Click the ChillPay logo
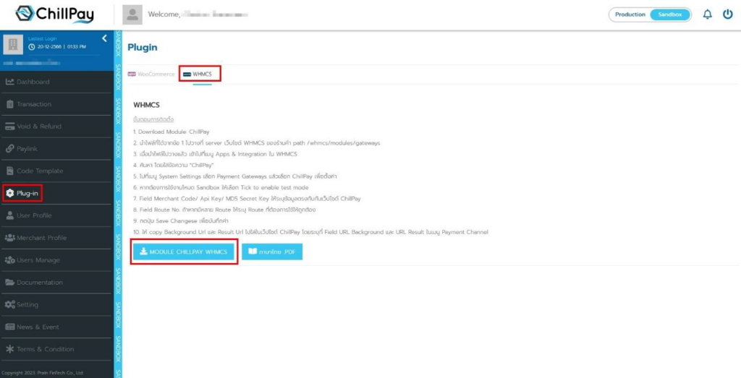741x378 pixels. coord(54,14)
